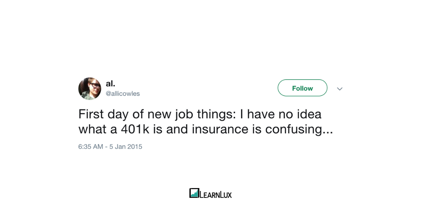Click the hyphen in the timestamp

click(106, 147)
